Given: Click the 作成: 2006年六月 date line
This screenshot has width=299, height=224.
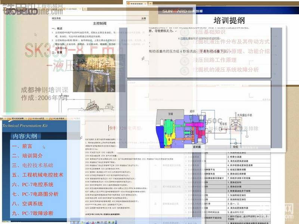Looking at the screenshot, I should pyautogui.click(x=44, y=98).
